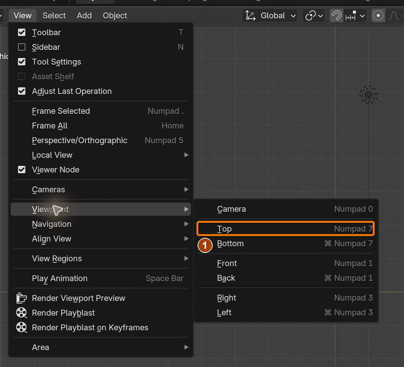Switch to Left viewpoint

[286, 312]
